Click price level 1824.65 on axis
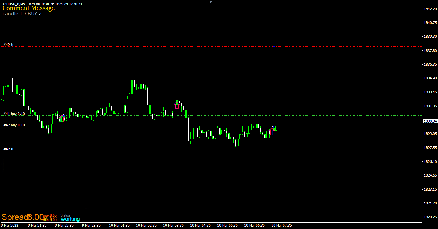 (430, 175)
